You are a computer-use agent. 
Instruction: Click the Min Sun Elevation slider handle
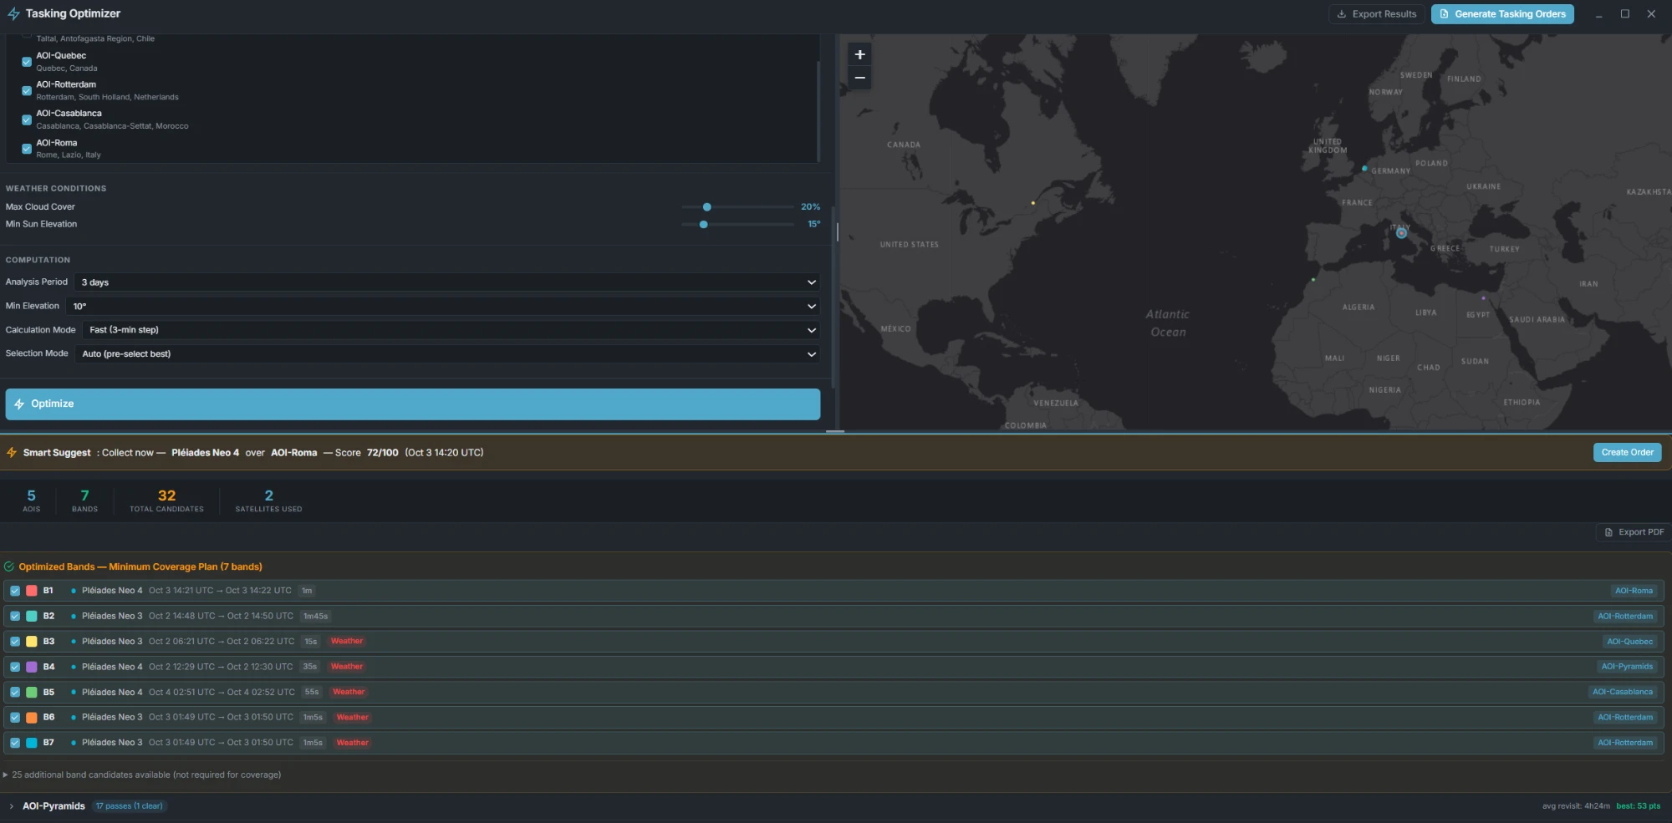(x=704, y=224)
